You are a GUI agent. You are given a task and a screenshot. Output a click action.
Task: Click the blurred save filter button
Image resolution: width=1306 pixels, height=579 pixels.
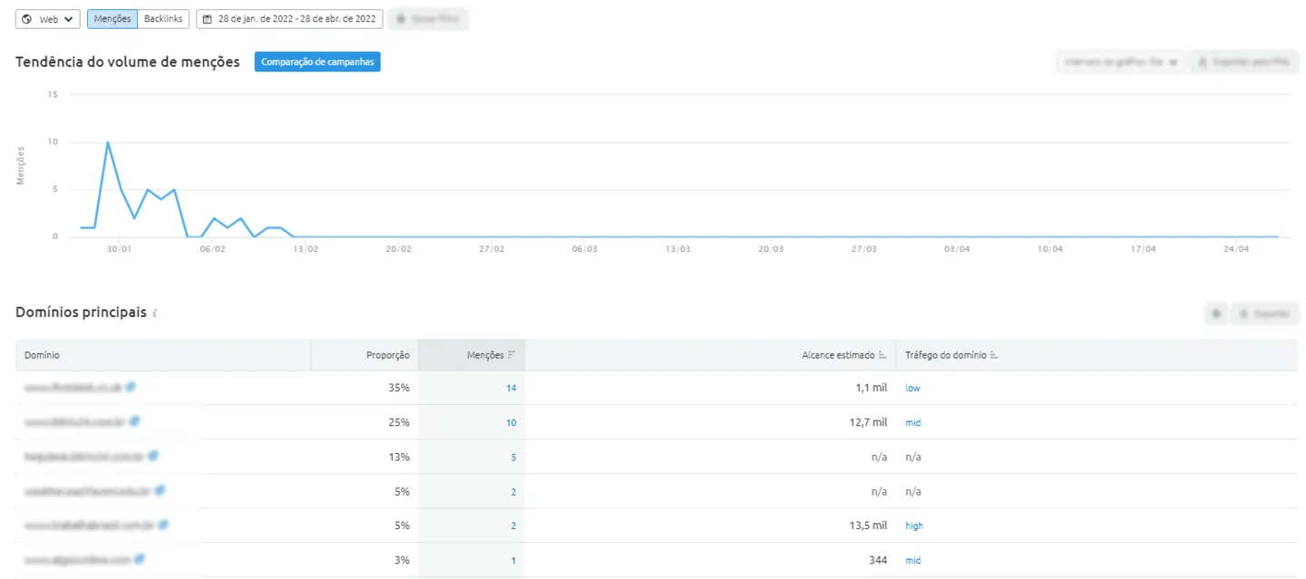(x=428, y=19)
